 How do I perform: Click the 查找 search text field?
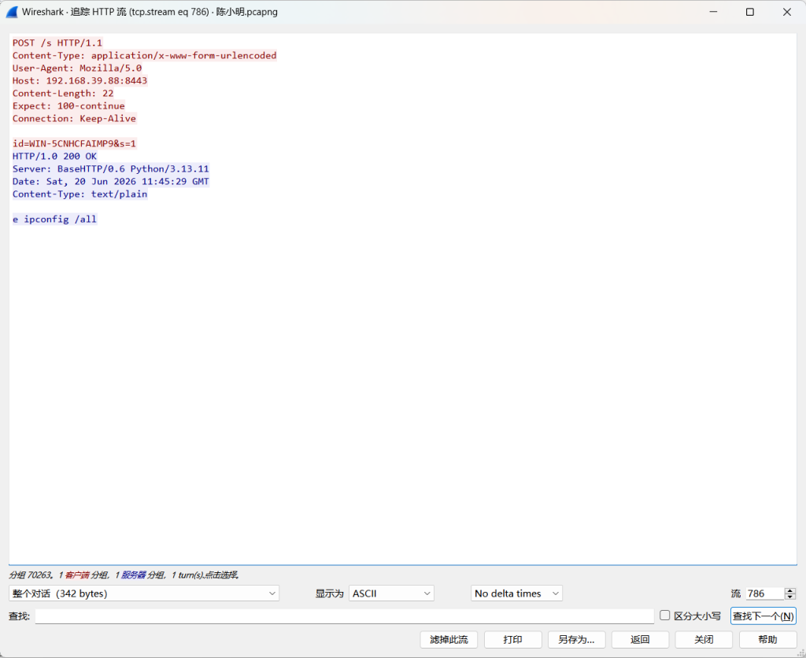pyautogui.click(x=345, y=615)
